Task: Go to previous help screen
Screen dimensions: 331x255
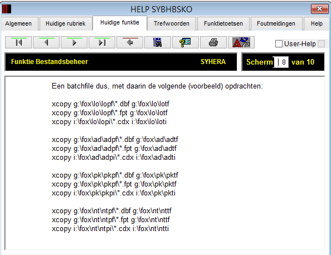Action: (46, 42)
